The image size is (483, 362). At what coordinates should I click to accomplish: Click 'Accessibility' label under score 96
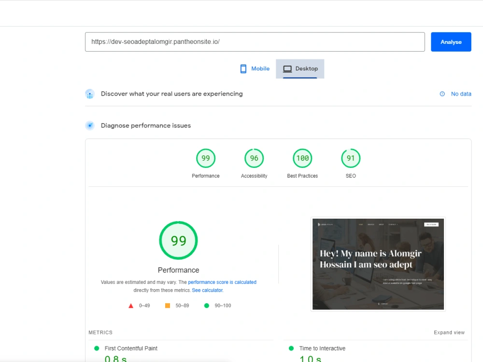point(254,176)
